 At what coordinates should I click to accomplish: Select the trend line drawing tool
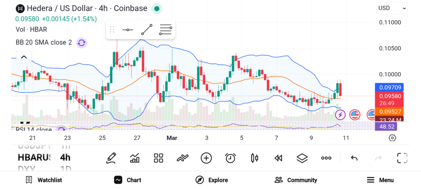(x=146, y=30)
